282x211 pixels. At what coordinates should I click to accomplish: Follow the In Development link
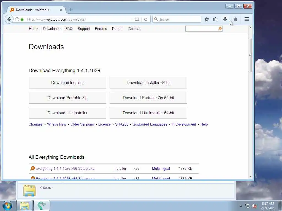point(184,124)
